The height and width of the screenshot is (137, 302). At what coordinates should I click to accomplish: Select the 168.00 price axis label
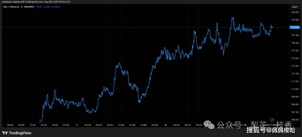point(295,104)
